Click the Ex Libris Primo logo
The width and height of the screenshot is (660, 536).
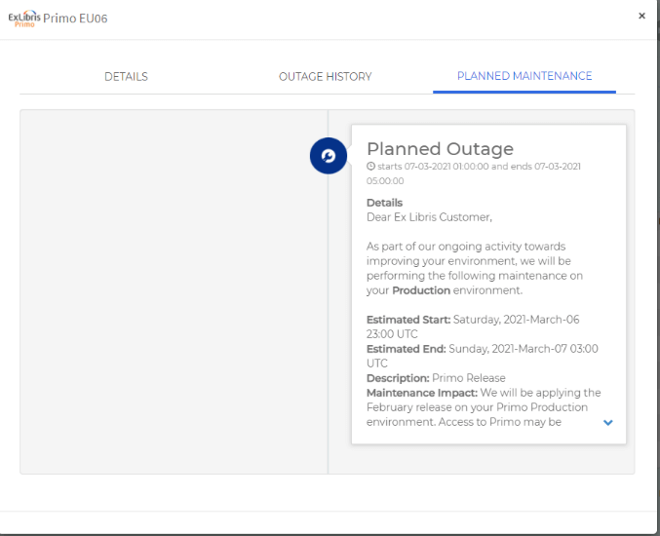[x=24, y=19]
